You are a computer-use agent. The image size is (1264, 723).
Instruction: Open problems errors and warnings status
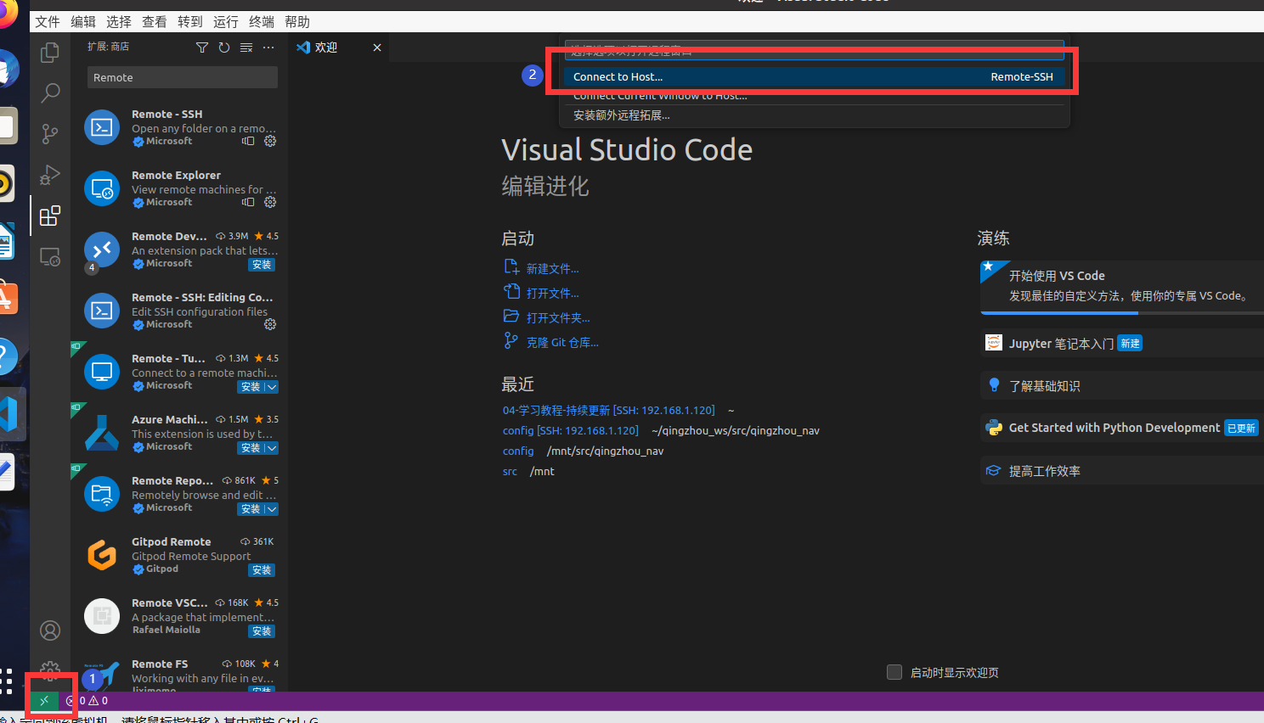click(87, 701)
